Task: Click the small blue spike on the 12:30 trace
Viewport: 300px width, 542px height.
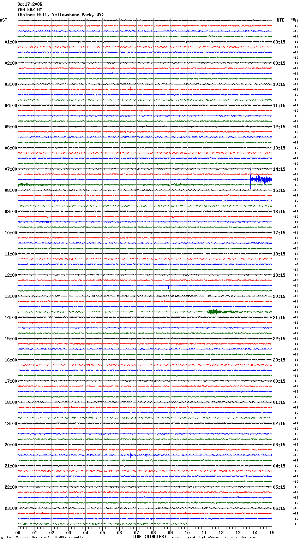Action: click(169, 285)
